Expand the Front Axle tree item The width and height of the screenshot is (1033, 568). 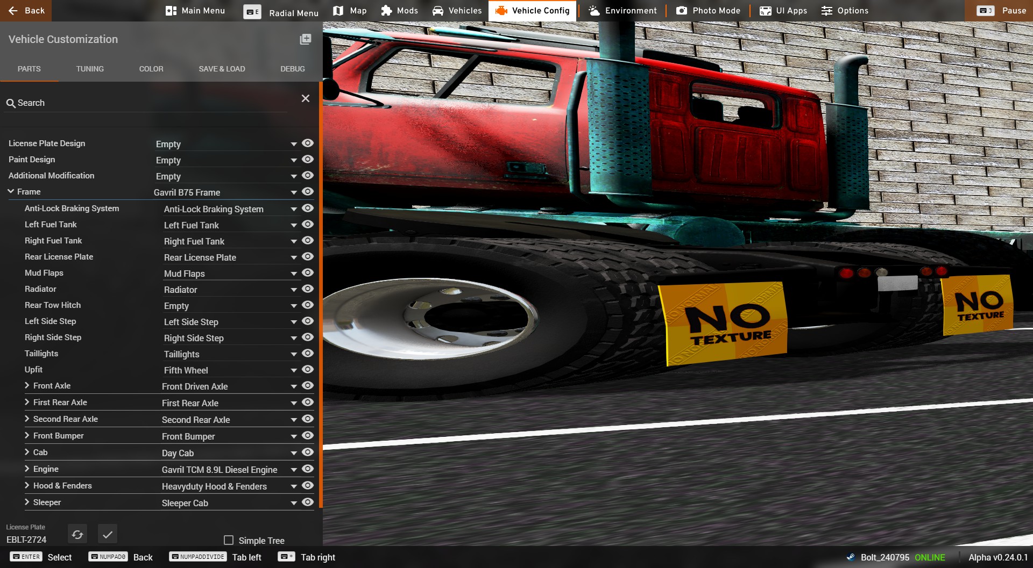[27, 385]
